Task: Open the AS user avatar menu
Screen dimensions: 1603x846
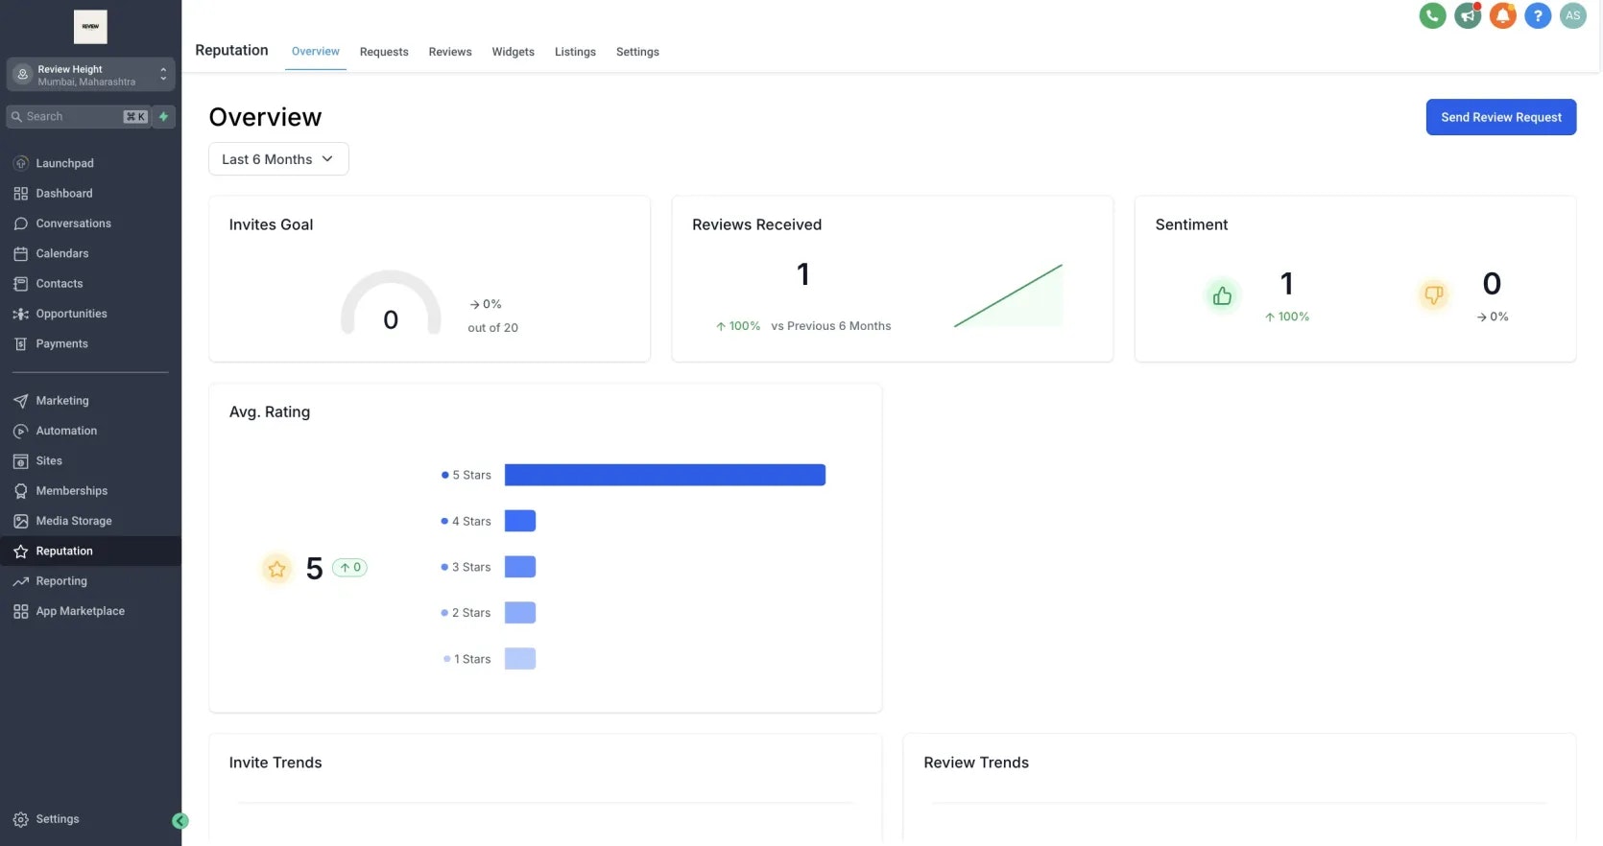Action: tap(1572, 15)
